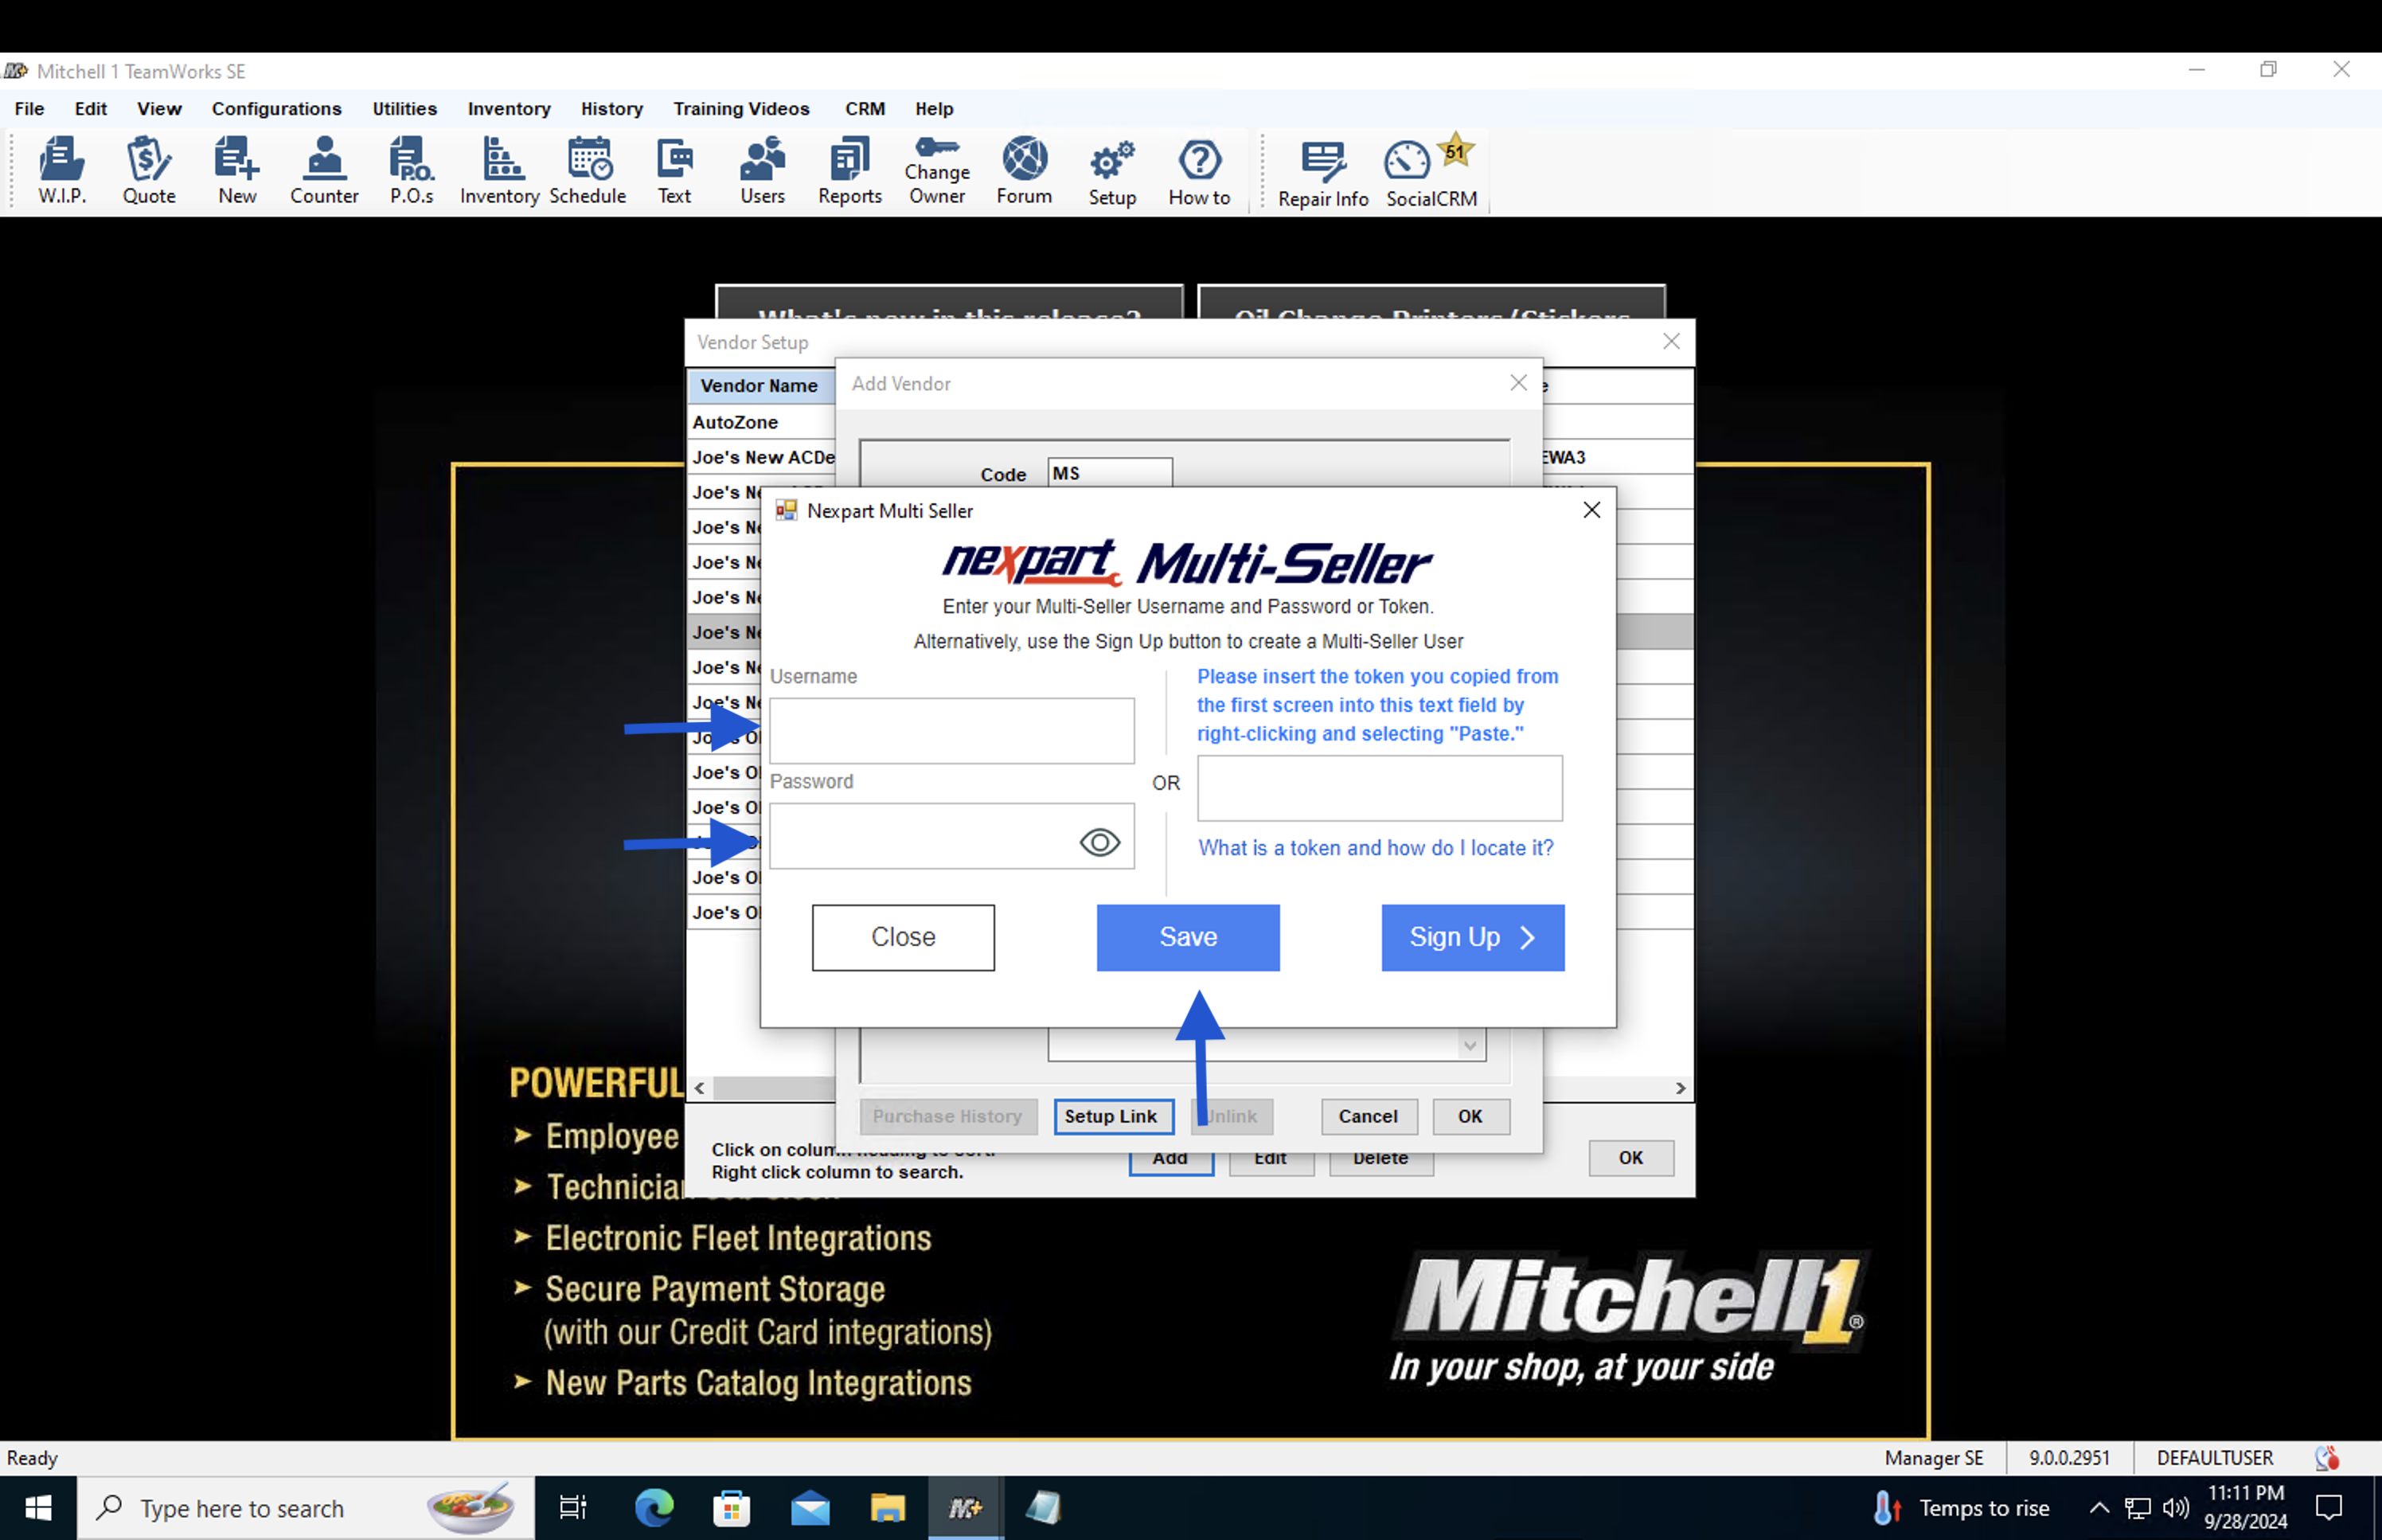Open the SocialCRM gauge icon
The width and height of the screenshot is (2382, 1540).
click(1431, 172)
